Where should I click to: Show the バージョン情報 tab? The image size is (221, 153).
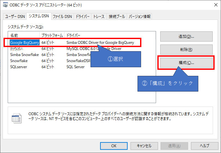pos(139,17)
